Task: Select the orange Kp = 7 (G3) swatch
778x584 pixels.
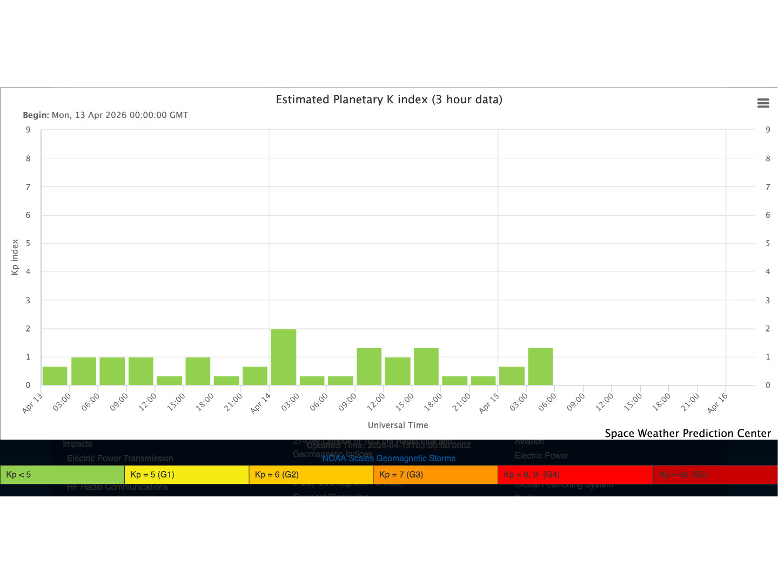Action: click(435, 475)
